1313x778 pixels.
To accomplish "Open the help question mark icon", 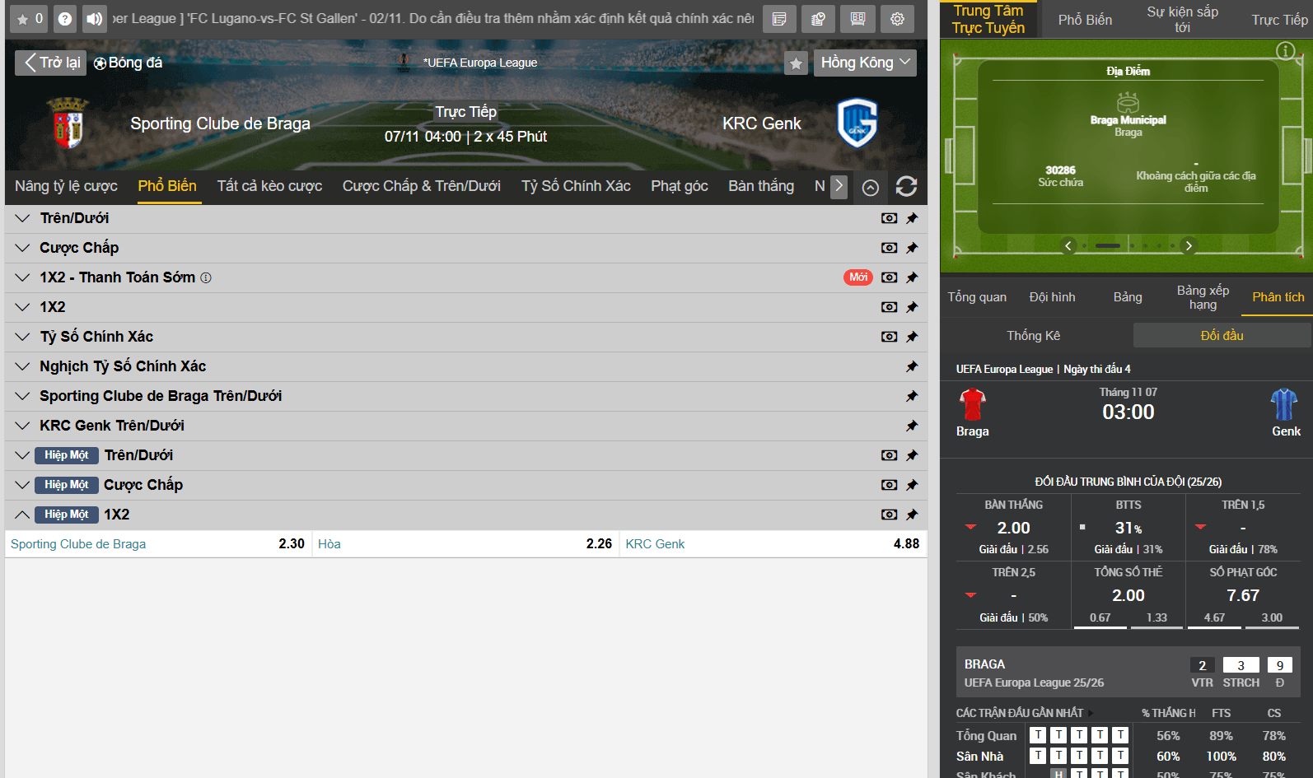I will pyautogui.click(x=65, y=19).
